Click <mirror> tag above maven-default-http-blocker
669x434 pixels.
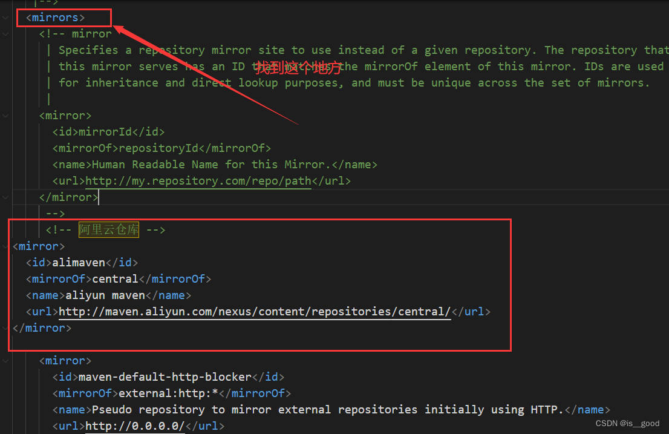pyautogui.click(x=65, y=361)
